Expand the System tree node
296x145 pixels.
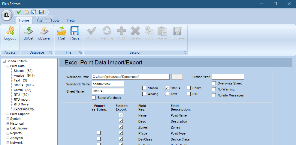(8, 119)
